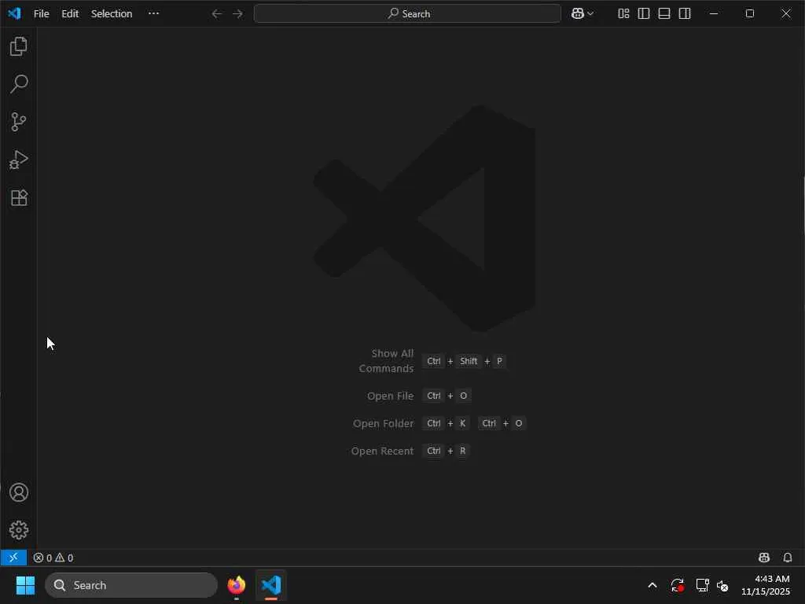Expand the overflow menu ellipsis

[x=153, y=14]
